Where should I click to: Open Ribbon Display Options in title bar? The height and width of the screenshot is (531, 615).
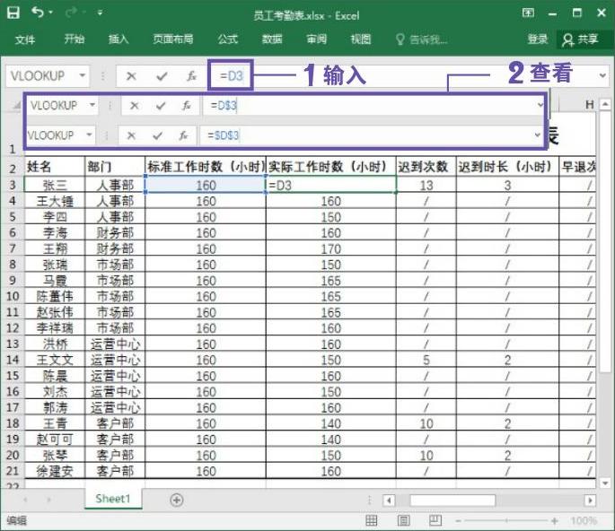528,13
